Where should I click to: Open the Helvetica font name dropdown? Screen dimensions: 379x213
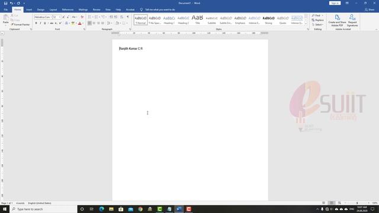(51, 17)
